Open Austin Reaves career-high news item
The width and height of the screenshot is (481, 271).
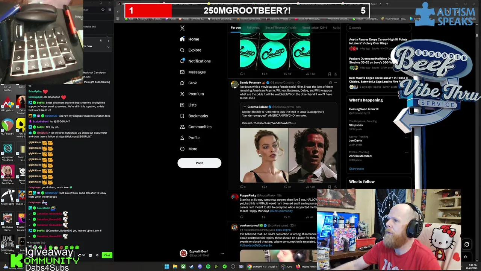coord(378,44)
